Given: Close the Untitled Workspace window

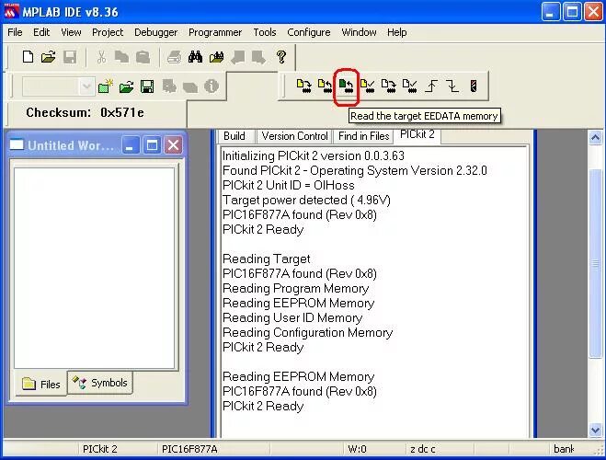Looking at the screenshot, I should click(173, 145).
